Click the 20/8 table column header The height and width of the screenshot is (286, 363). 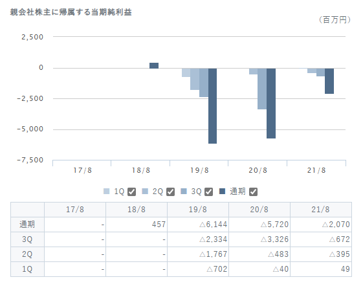coord(259,210)
